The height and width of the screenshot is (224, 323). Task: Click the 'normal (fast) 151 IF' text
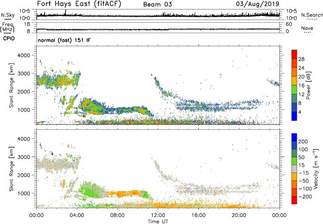pyautogui.click(x=64, y=40)
